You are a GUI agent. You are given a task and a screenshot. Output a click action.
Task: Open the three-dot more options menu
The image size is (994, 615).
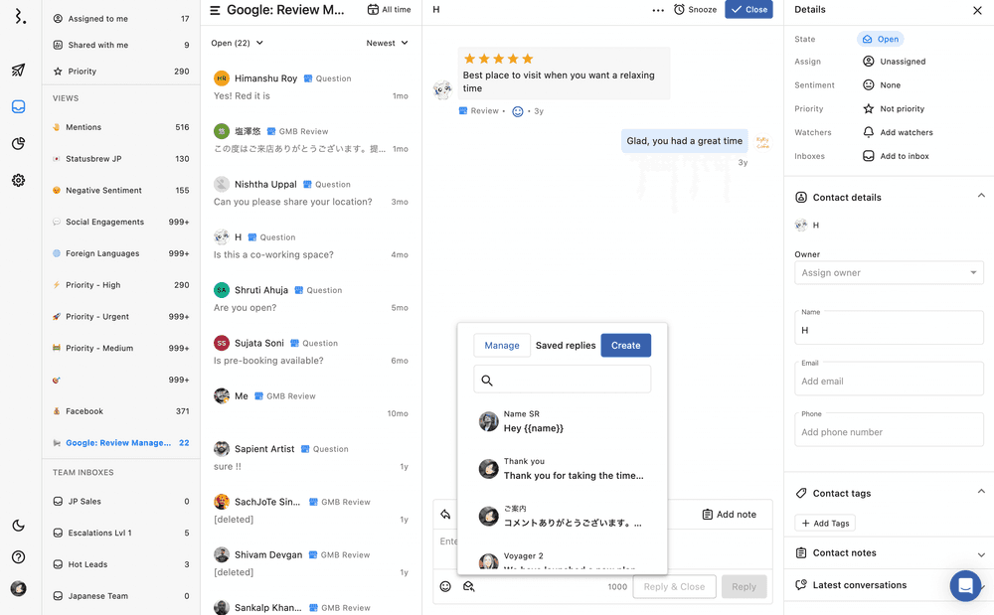tap(657, 10)
